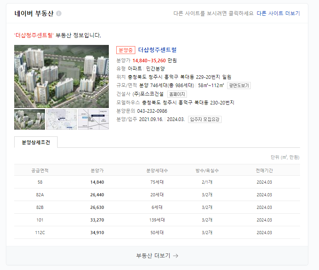Click the 139세대 cell

point(157,220)
